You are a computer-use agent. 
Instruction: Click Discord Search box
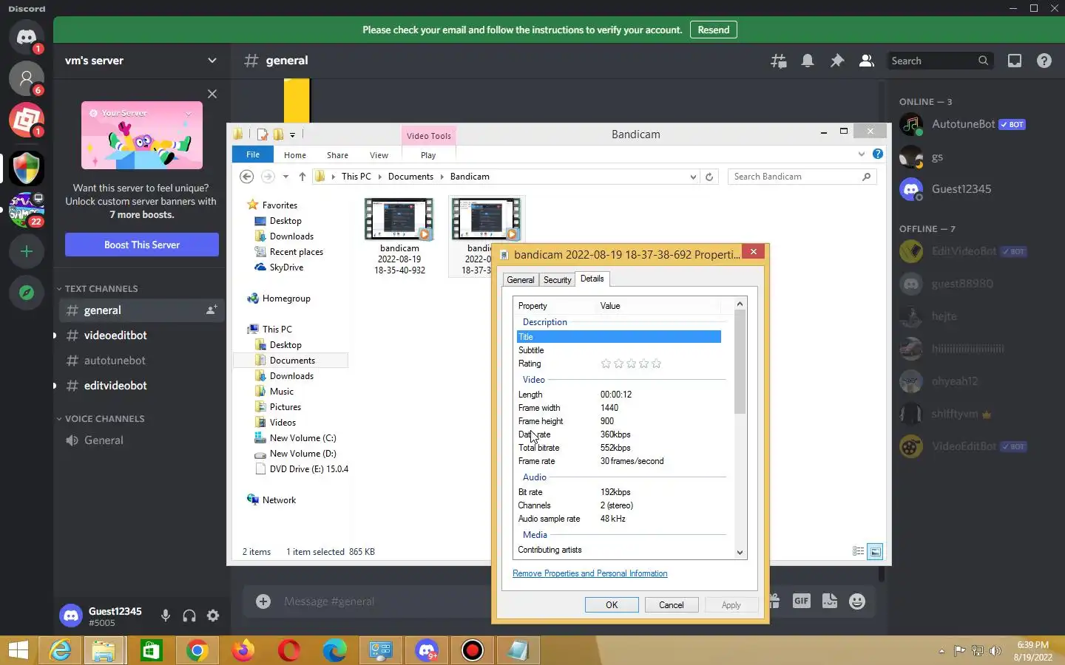pos(939,61)
